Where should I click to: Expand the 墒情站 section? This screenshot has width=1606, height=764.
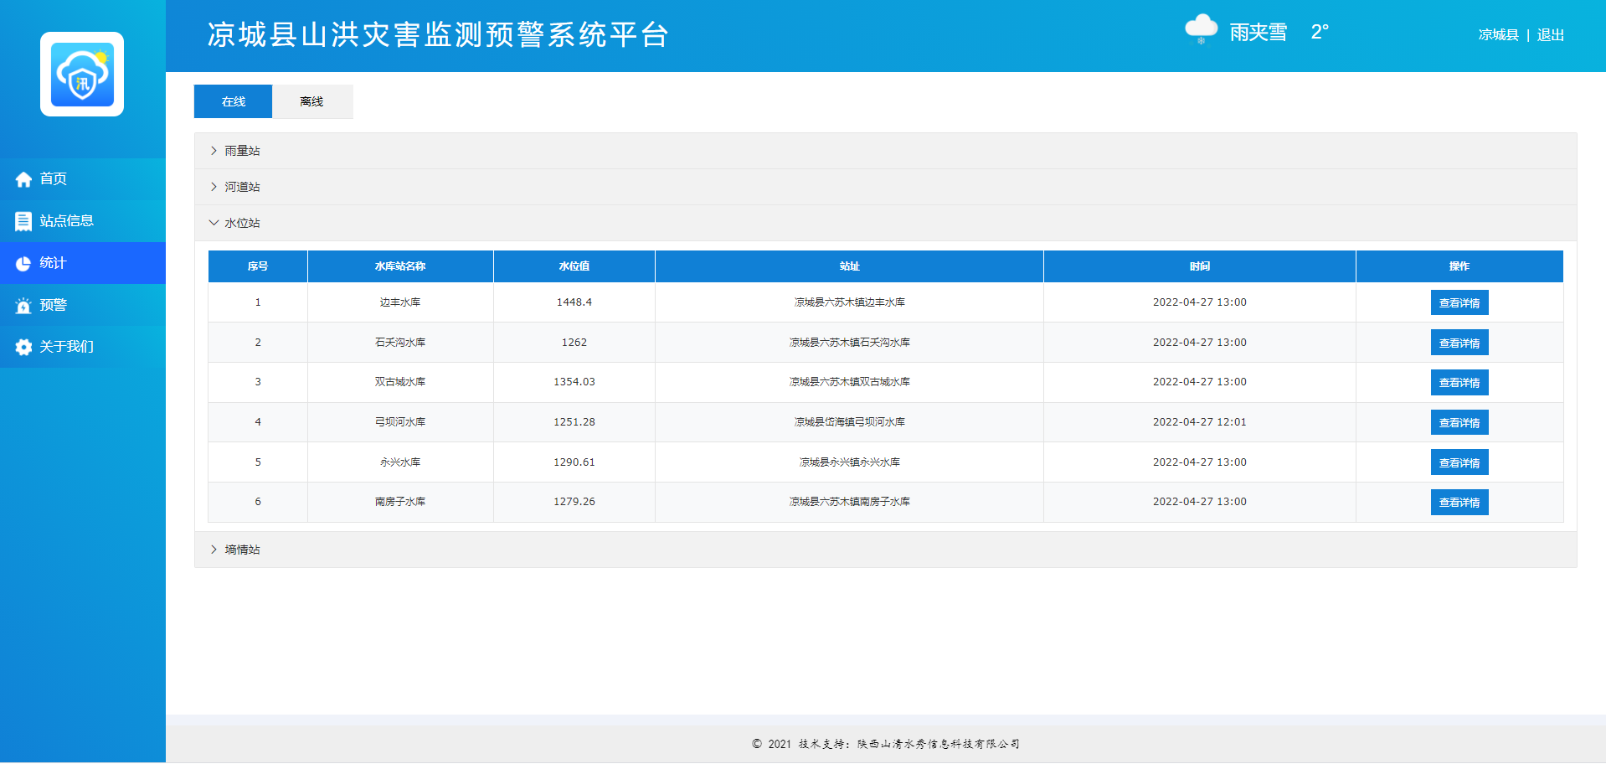(241, 550)
